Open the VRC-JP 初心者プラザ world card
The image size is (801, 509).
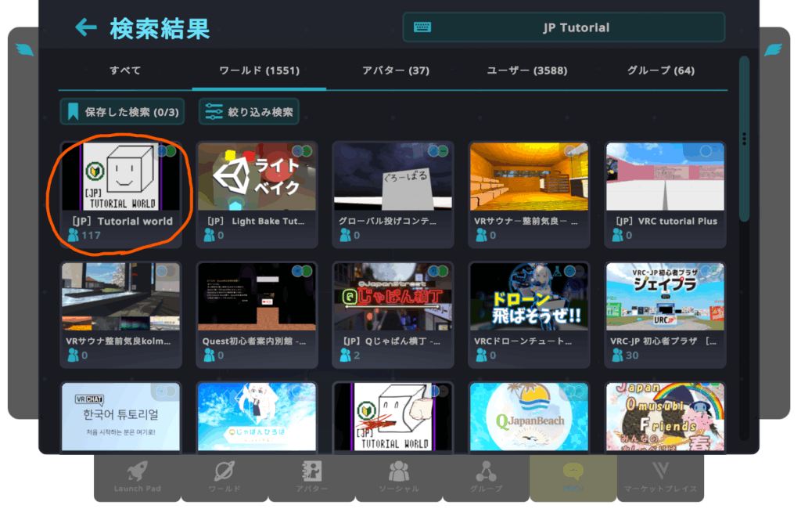click(x=665, y=315)
